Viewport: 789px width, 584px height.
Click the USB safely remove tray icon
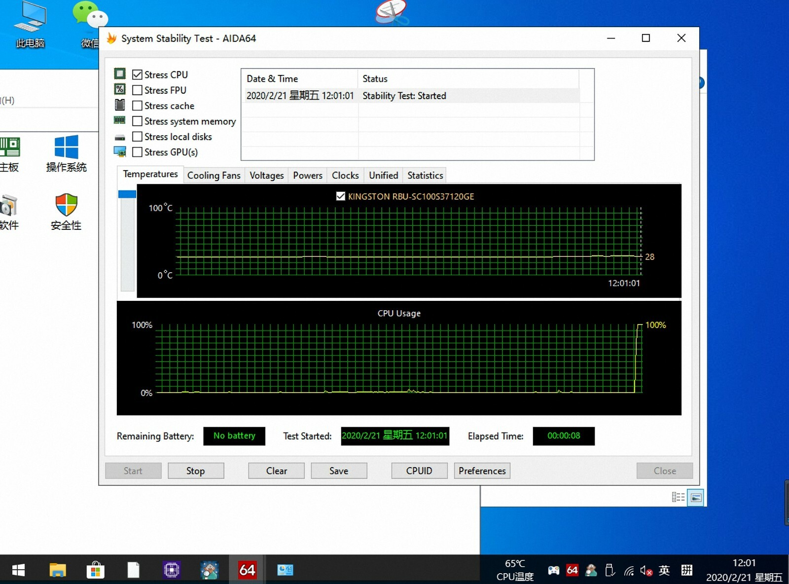[x=610, y=571]
